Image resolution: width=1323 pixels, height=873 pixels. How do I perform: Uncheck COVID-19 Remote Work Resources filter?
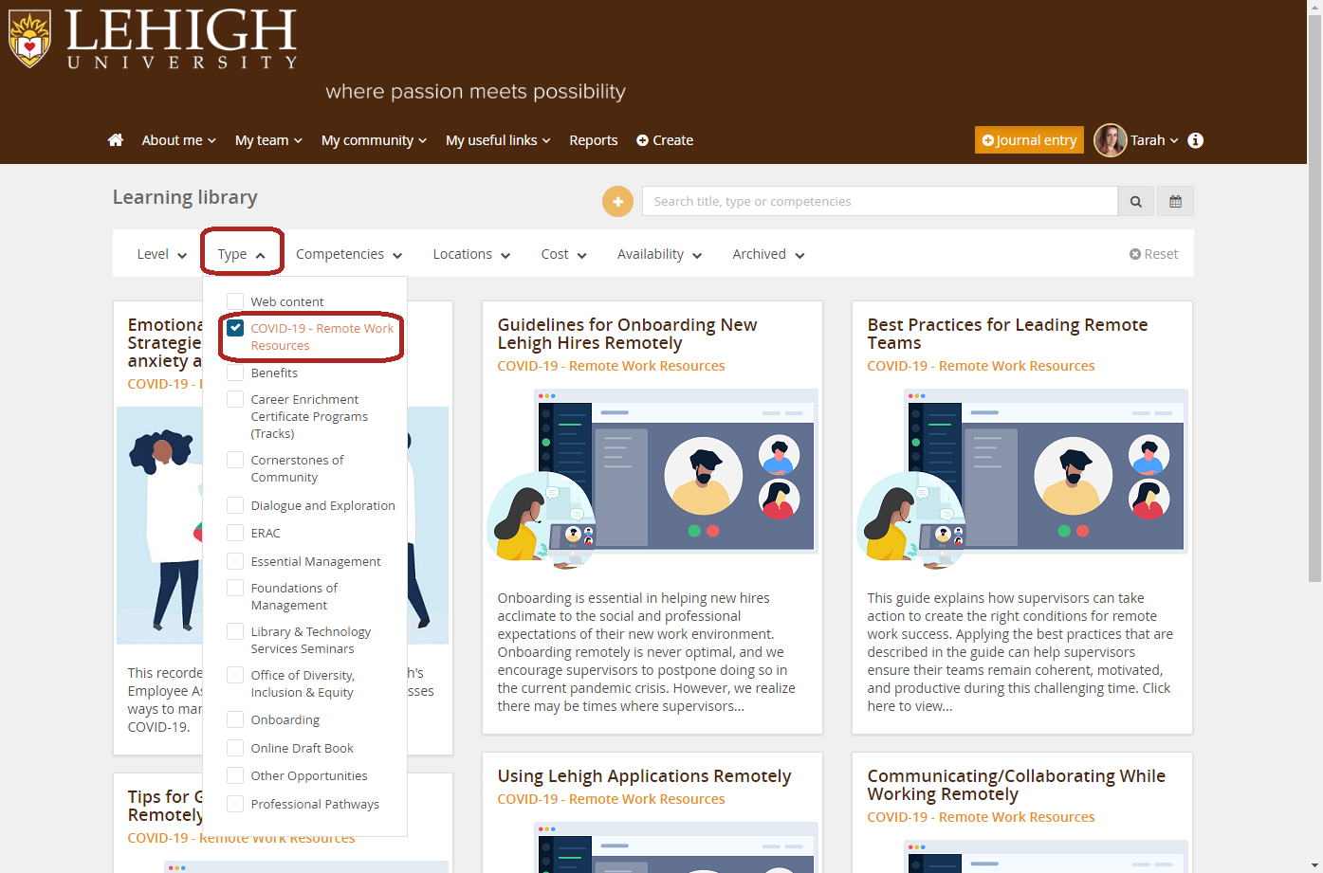coord(235,328)
